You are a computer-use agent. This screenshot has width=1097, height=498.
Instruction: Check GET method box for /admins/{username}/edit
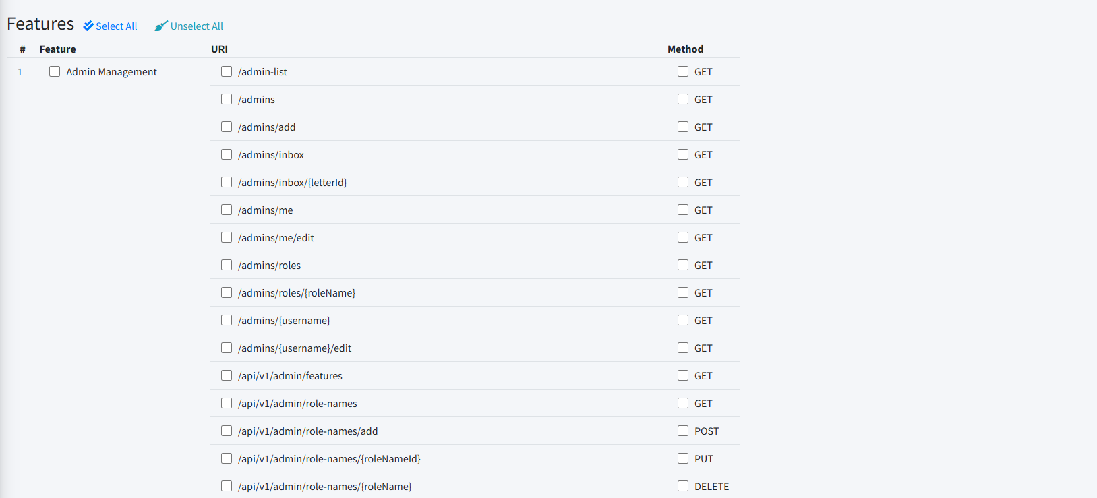pyautogui.click(x=683, y=348)
